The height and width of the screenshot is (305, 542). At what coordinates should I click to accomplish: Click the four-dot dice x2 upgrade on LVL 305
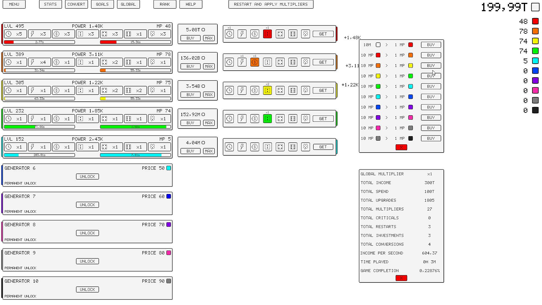click(111, 90)
